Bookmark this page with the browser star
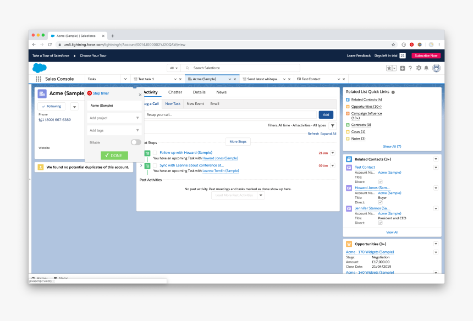The height and width of the screenshot is (321, 473). coord(393,45)
